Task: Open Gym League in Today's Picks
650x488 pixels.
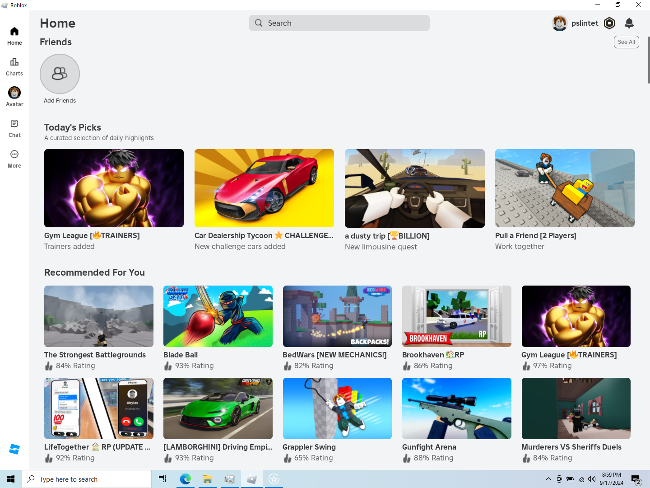Action: tap(114, 188)
